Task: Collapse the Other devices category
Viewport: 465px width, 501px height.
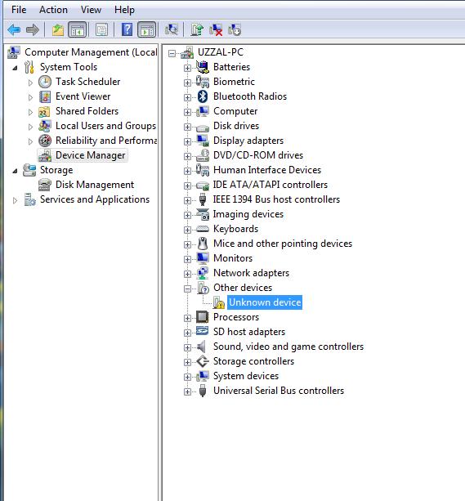Action: (x=188, y=289)
